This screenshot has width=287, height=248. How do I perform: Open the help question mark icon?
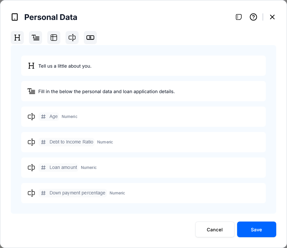[253, 17]
